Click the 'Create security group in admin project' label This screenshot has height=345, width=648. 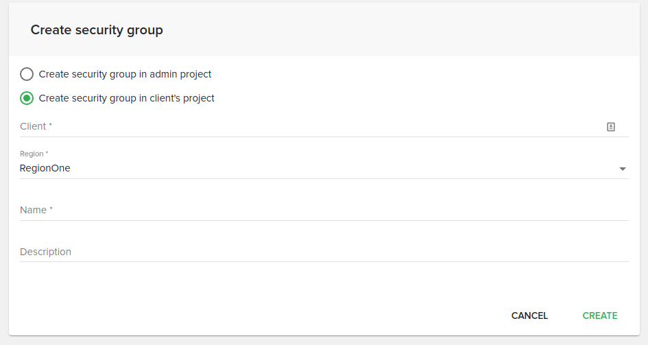[x=125, y=74]
